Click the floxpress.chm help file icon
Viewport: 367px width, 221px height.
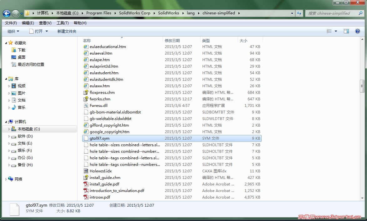coord(86,92)
